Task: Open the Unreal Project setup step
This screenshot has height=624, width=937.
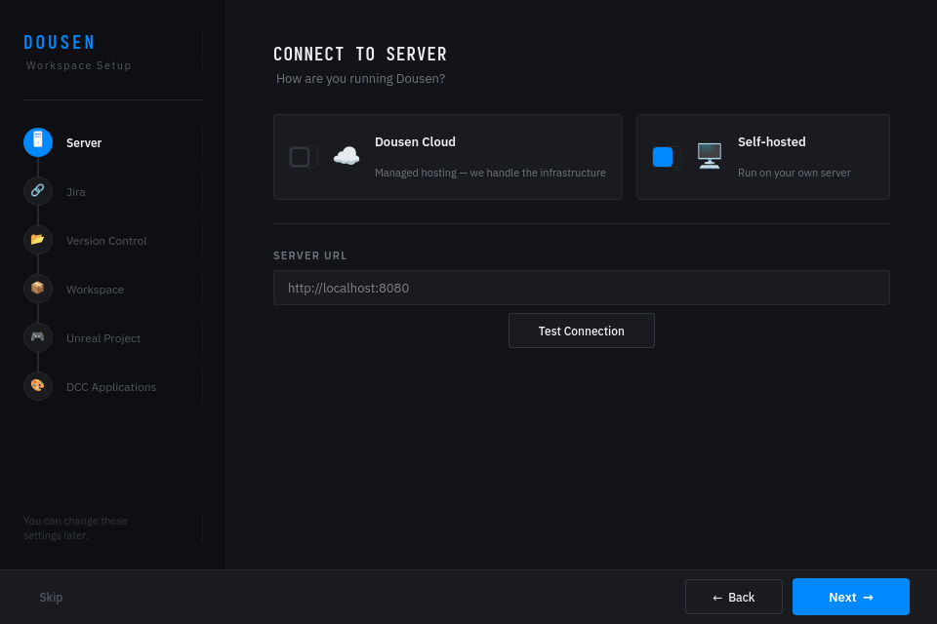Action: [x=103, y=338]
